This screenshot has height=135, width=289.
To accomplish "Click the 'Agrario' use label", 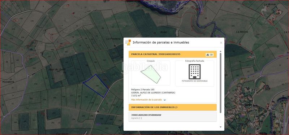I will (x=135, y=118).
